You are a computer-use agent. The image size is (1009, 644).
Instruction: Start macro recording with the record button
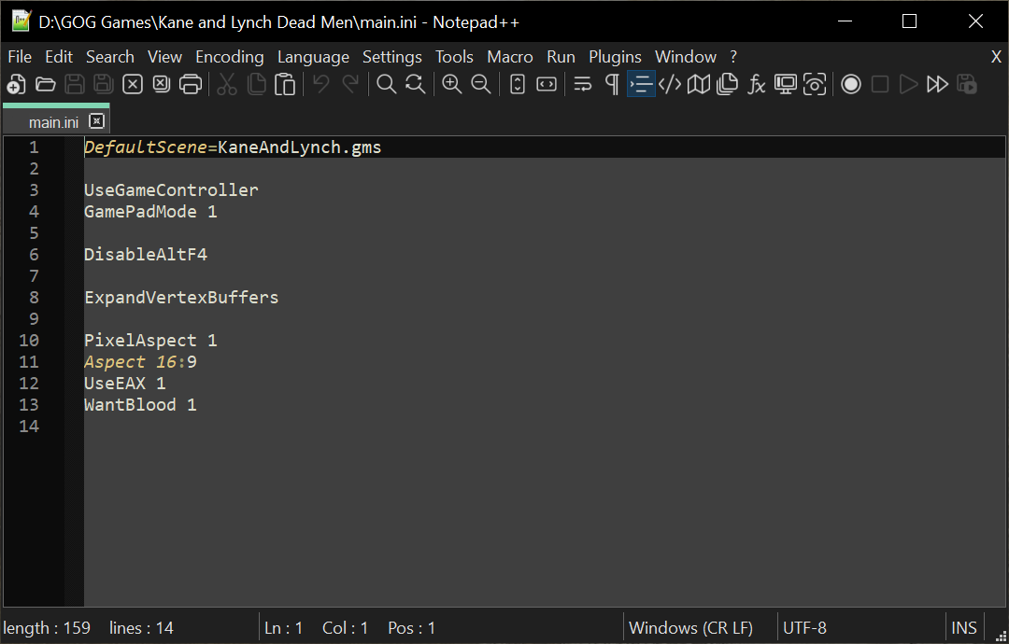tap(851, 84)
